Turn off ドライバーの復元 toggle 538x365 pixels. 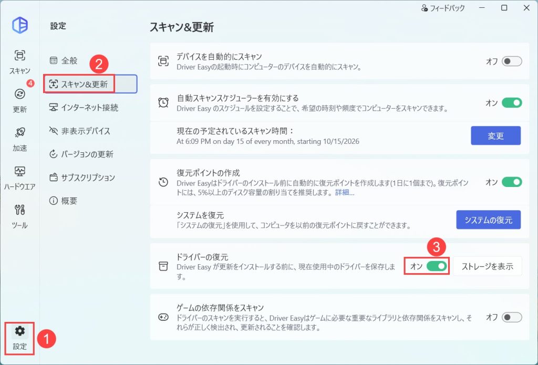pos(437,266)
